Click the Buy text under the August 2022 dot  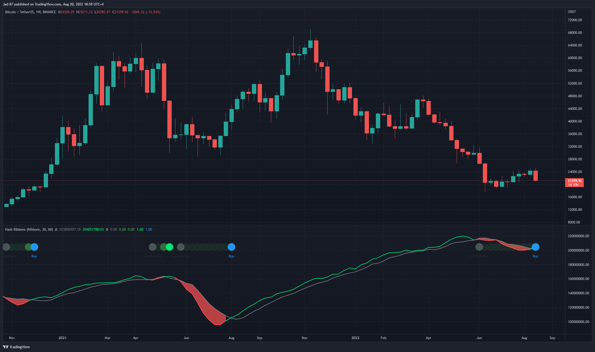(535, 256)
